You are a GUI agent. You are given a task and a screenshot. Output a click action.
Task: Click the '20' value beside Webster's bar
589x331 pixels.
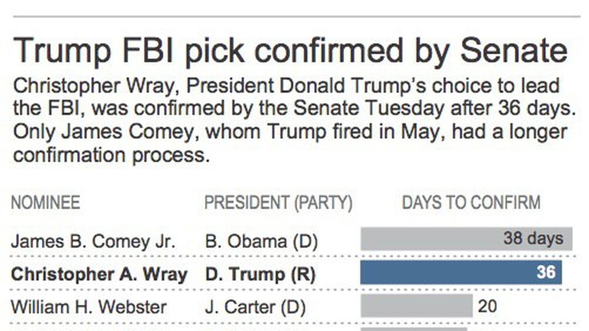click(487, 306)
